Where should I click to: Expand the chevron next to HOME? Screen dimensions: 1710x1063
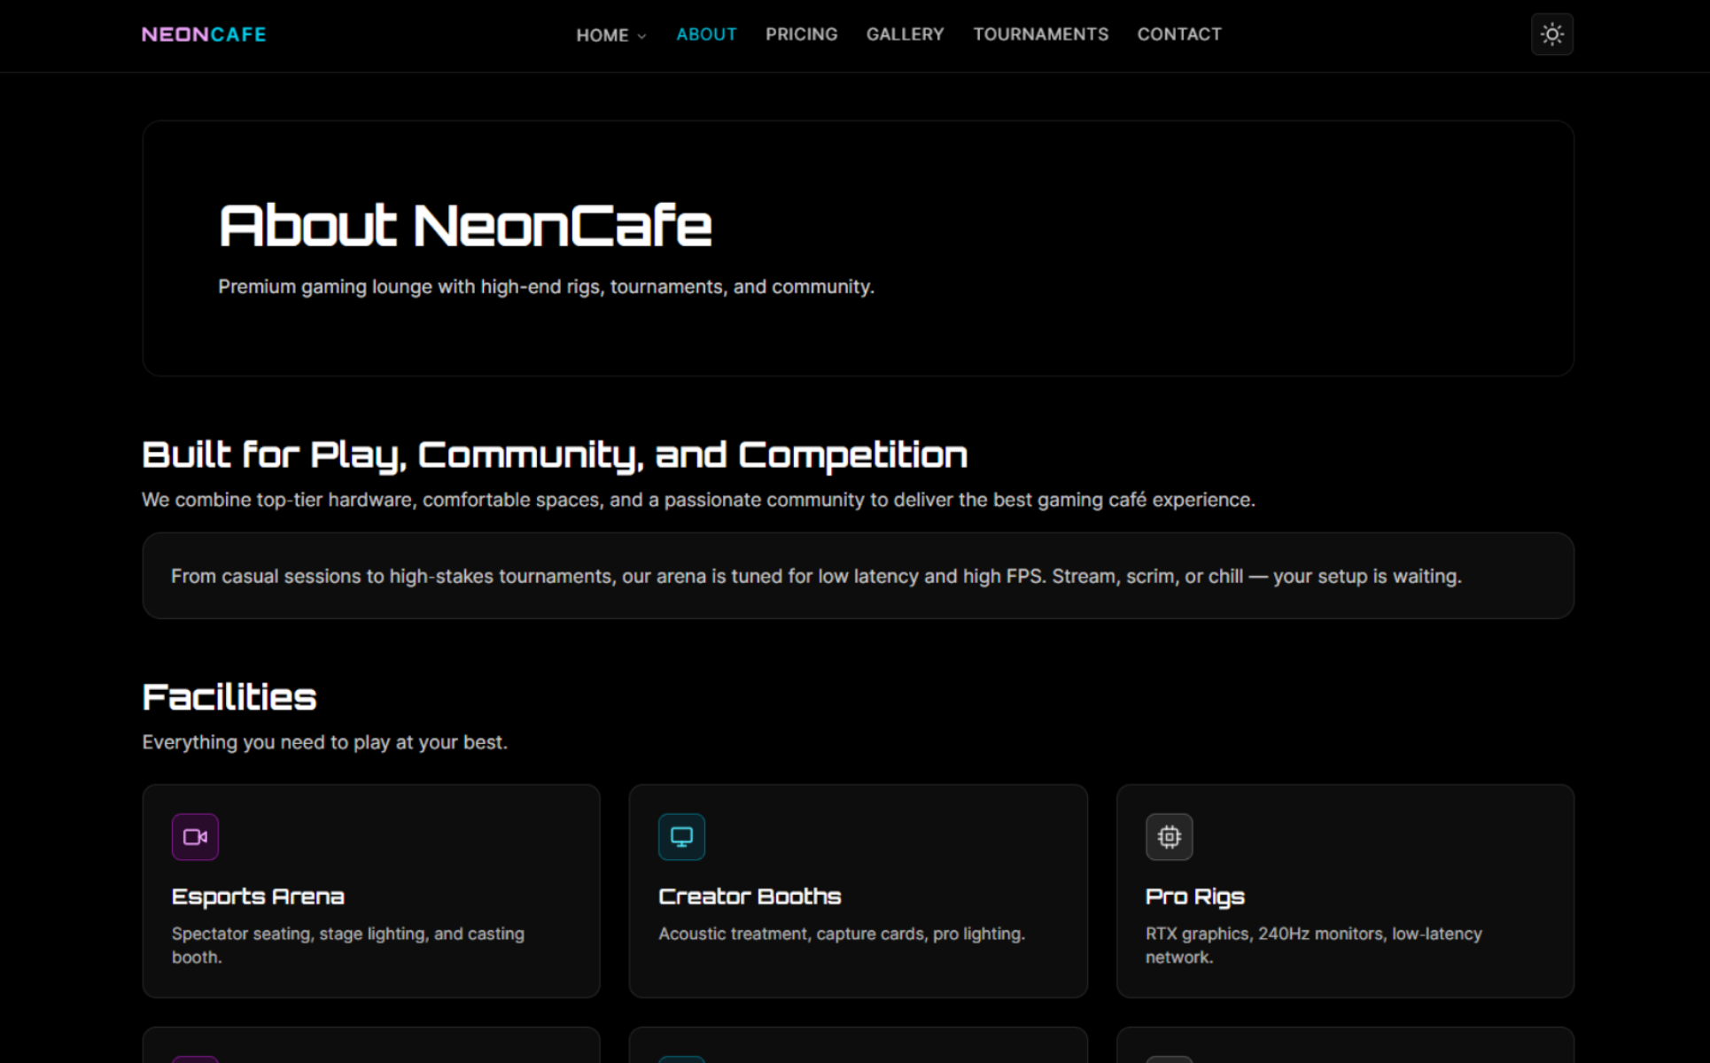point(642,36)
